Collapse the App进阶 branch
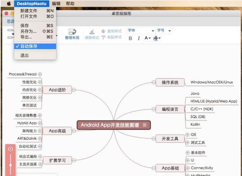Screen dimensions: 242x176 (74, 90)
